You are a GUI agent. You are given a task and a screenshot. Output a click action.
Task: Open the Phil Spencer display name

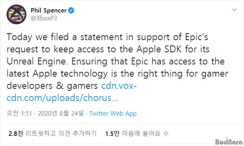pyautogui.click(x=48, y=11)
